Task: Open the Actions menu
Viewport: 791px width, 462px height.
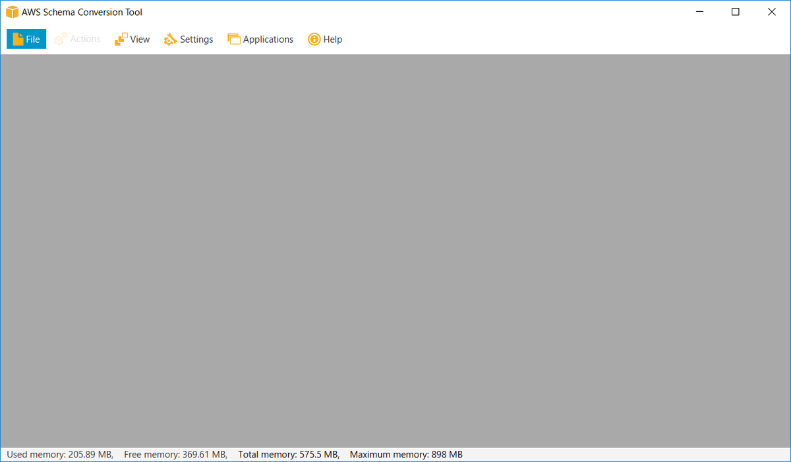Action: pyautogui.click(x=78, y=39)
